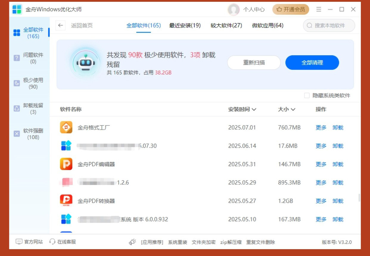
Task: Open 更多 for the 2025.06.14 entry
Action: pyautogui.click(x=321, y=146)
